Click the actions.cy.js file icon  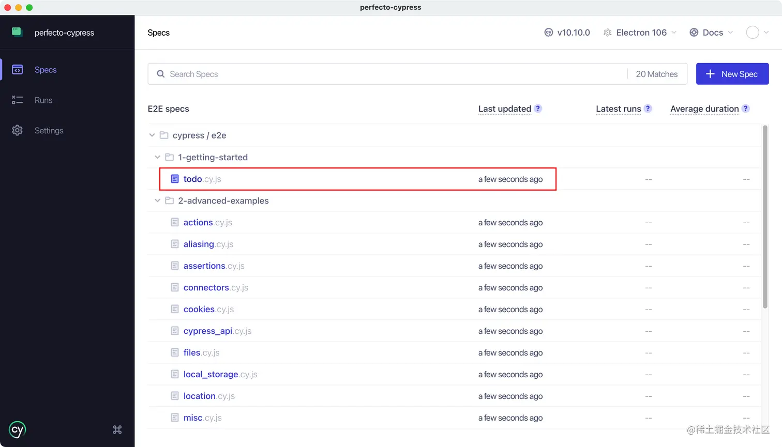pyautogui.click(x=175, y=222)
